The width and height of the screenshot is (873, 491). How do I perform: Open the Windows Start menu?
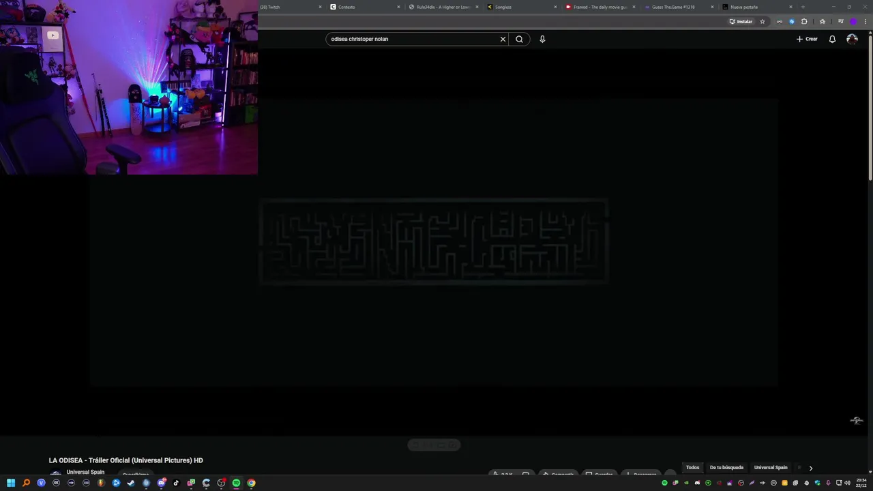11,483
